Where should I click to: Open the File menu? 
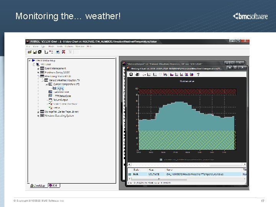coord(28,46)
